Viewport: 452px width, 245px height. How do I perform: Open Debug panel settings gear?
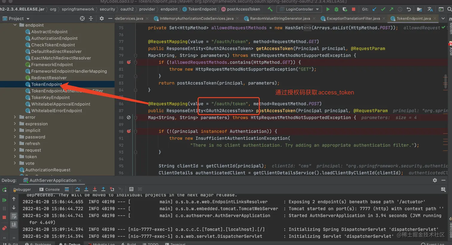coord(435,180)
